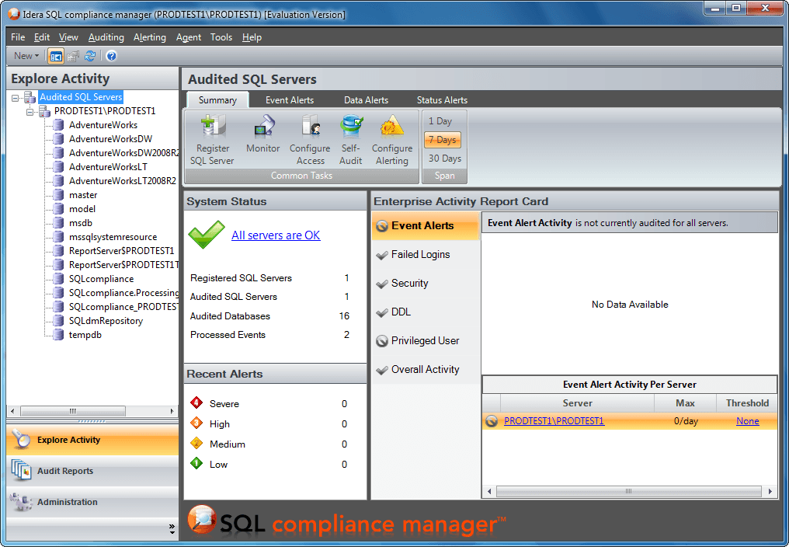Image resolution: width=789 pixels, height=547 pixels.
Task: Open the Monitor task icon
Action: [263, 126]
